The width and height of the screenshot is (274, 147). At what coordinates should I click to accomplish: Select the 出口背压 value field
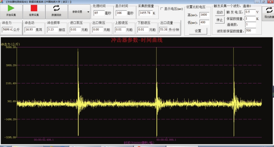pos(97,30)
